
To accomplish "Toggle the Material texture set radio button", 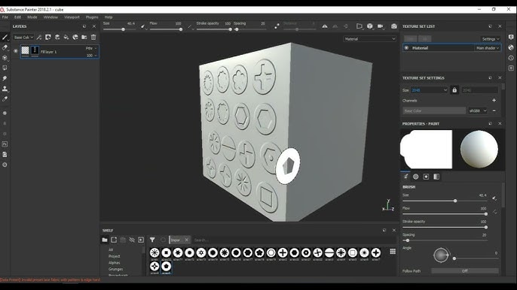I will (406, 48).
